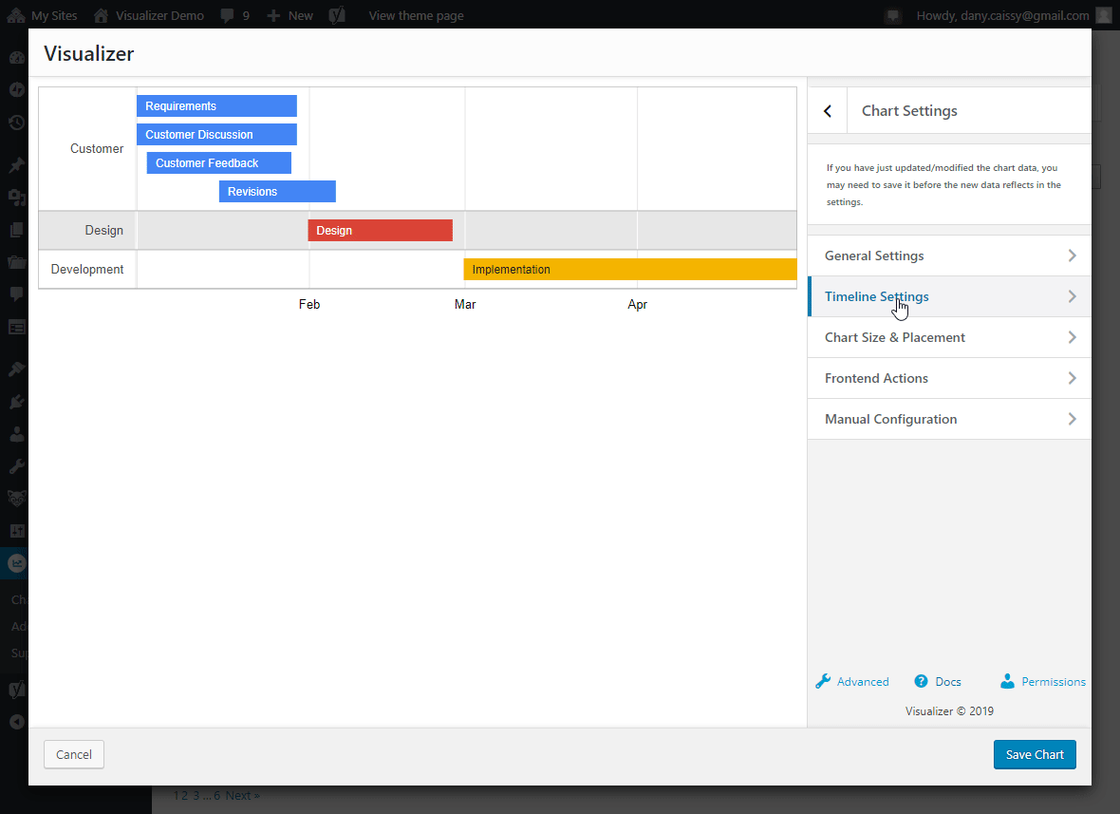Open the General Settings section
The width and height of the screenshot is (1120, 814).
click(949, 256)
